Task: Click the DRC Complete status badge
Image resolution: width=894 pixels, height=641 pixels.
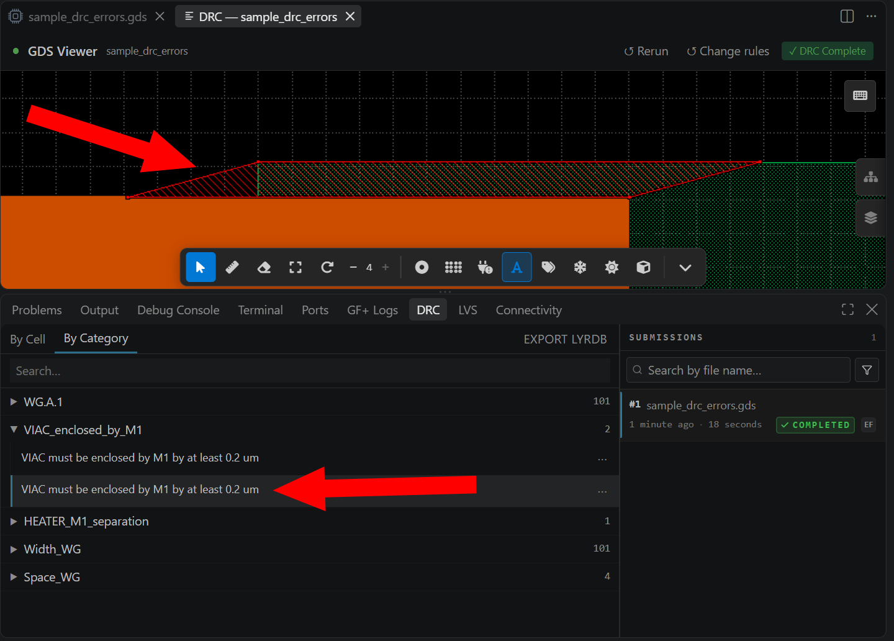Action: tap(828, 51)
